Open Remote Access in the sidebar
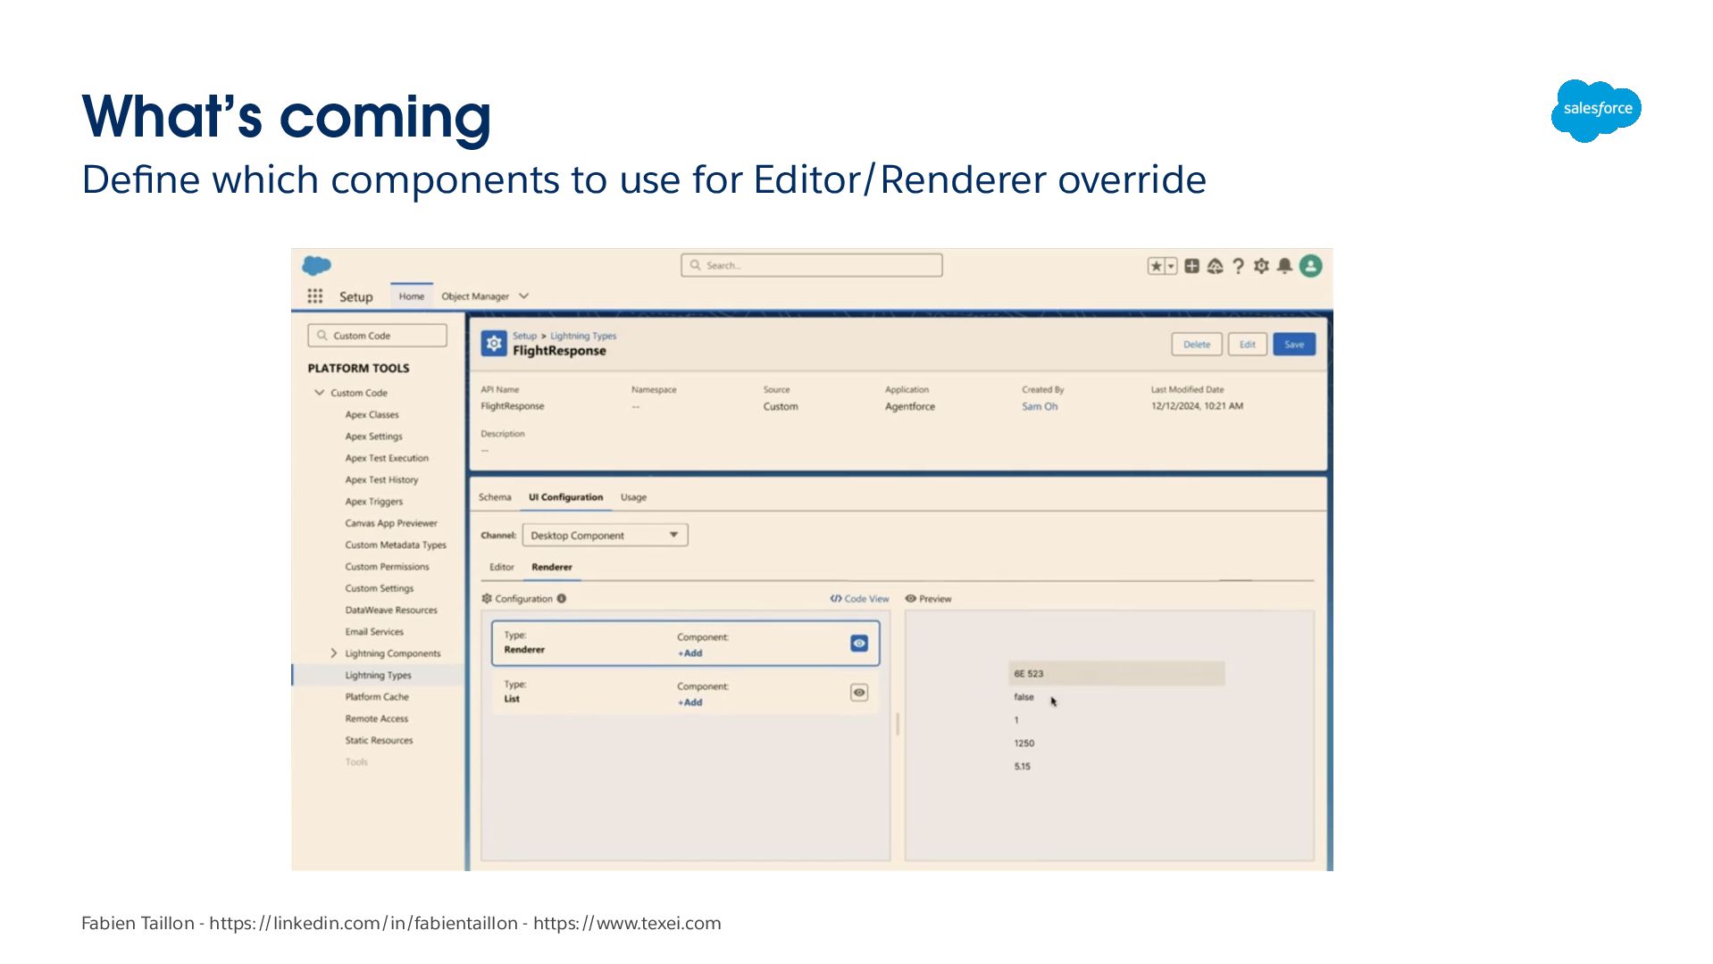The width and height of the screenshot is (1713, 964). coord(376,719)
